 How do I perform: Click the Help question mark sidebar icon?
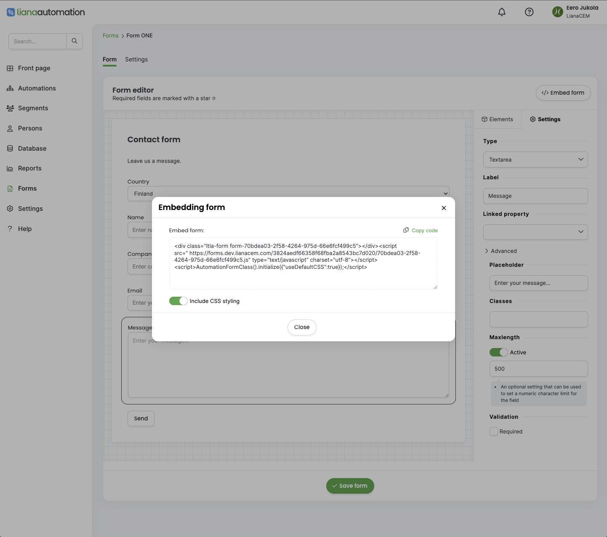pos(10,229)
